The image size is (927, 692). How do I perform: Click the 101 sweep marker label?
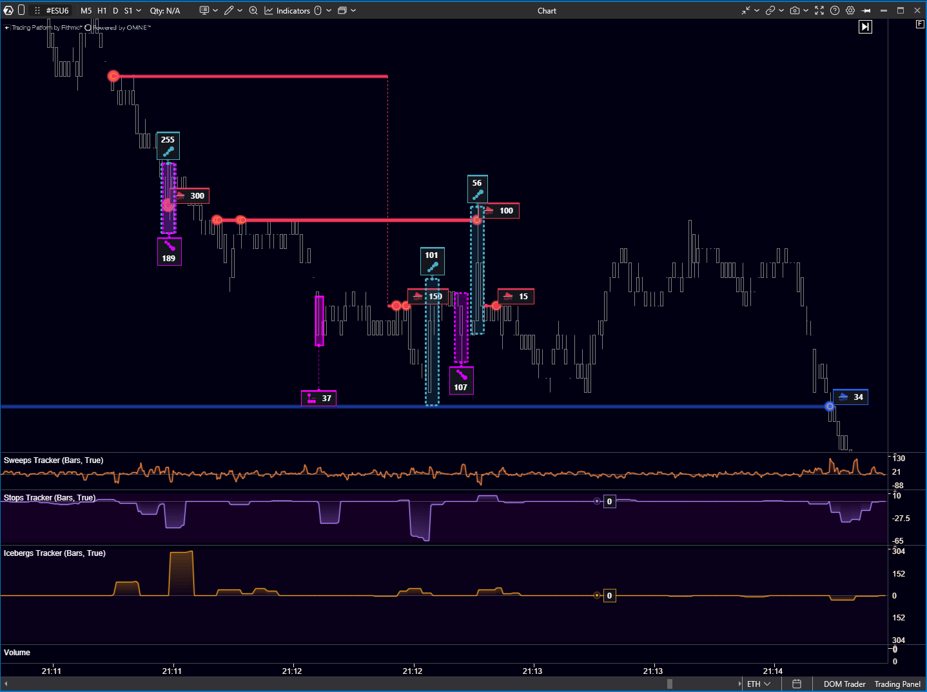pos(432,261)
